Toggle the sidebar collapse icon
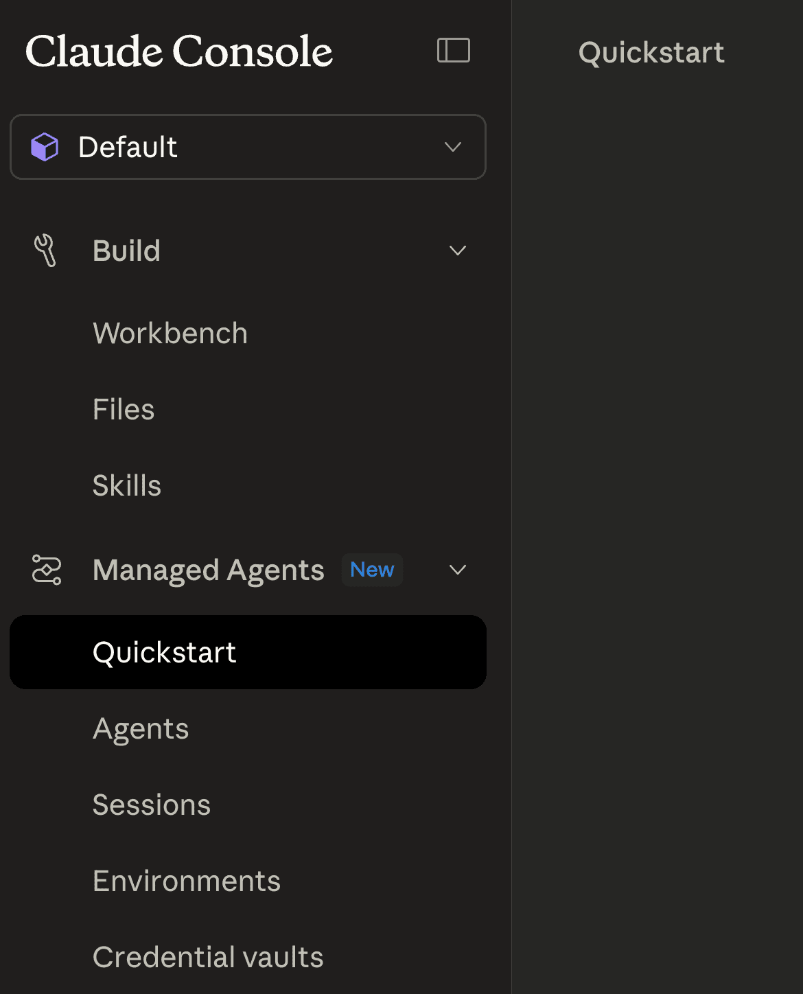Image resolution: width=803 pixels, height=994 pixels. tap(454, 51)
